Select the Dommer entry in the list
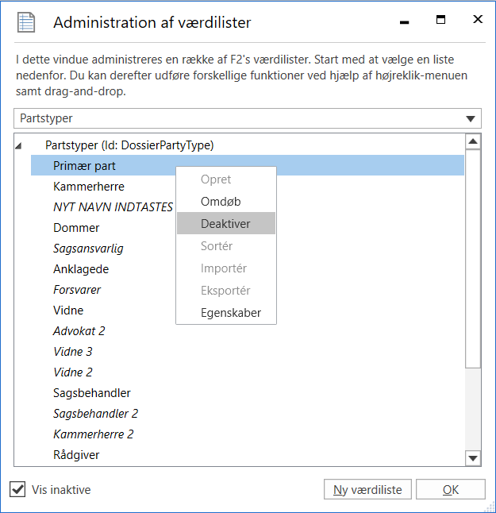This screenshot has height=513, width=496. (x=76, y=228)
